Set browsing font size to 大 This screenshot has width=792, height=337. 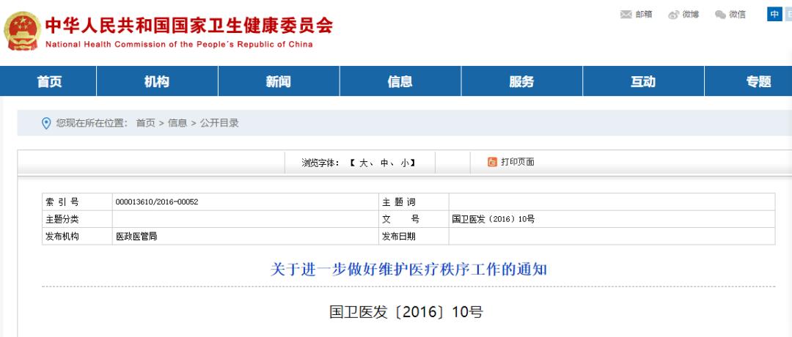362,163
